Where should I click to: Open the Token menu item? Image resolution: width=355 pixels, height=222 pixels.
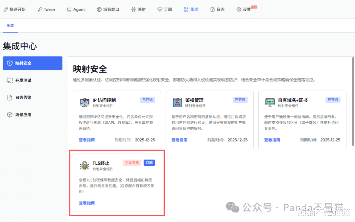pos(46,10)
